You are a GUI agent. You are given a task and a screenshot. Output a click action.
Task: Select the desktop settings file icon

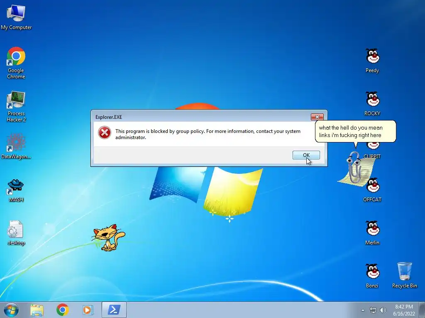[x=16, y=233]
